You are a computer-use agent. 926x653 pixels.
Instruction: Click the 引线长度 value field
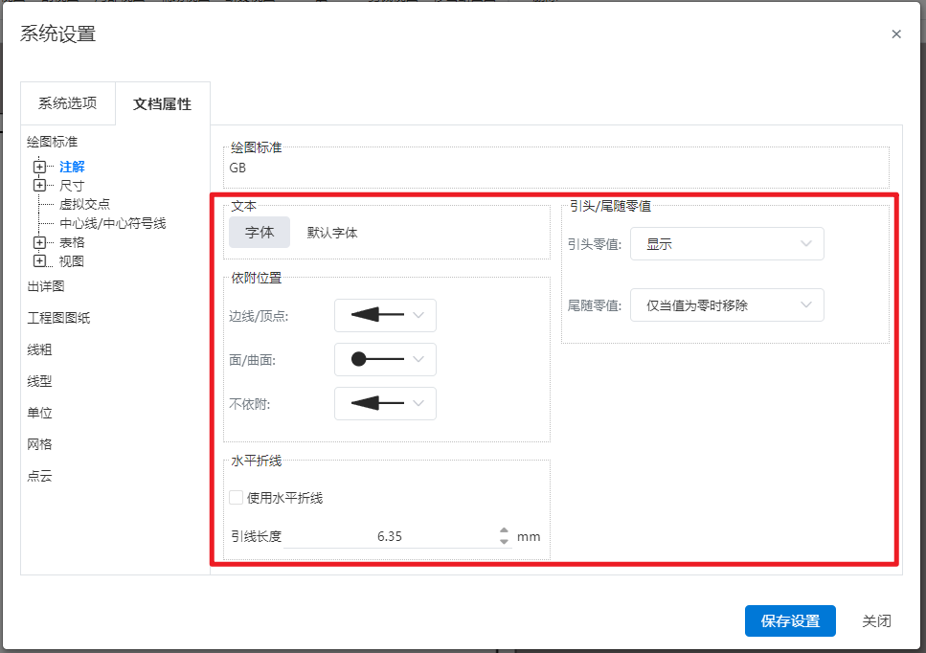[x=390, y=536]
